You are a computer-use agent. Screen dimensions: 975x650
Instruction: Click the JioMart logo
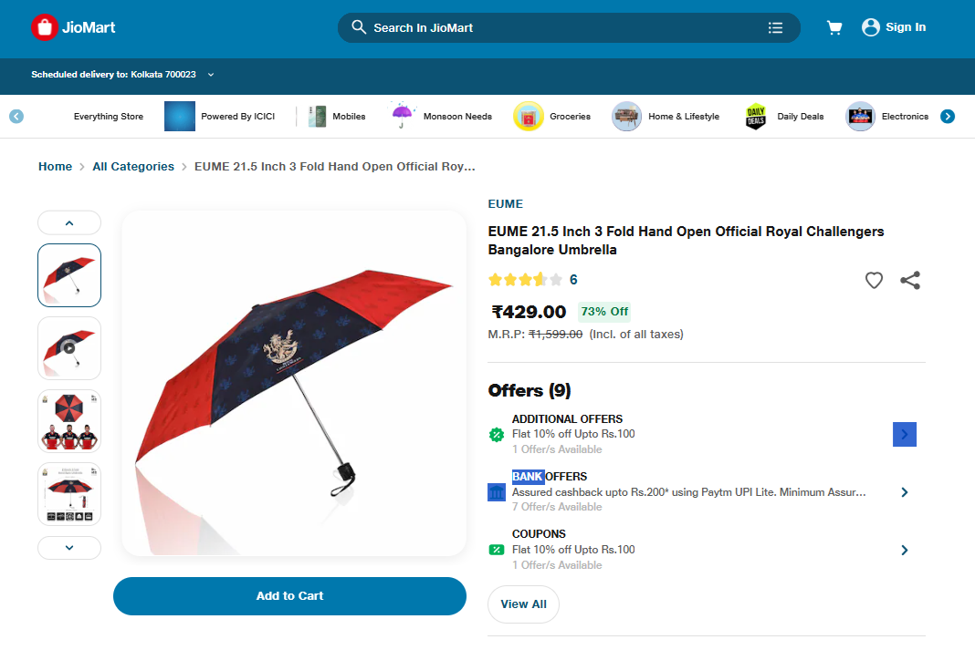73,27
